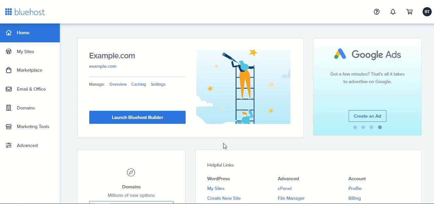Click the BT account avatar

[427, 12]
